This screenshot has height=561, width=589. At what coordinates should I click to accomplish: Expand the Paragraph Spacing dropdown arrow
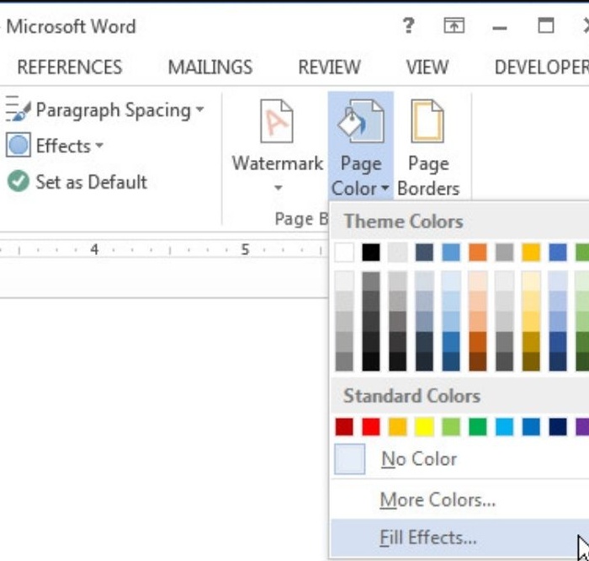tap(200, 109)
